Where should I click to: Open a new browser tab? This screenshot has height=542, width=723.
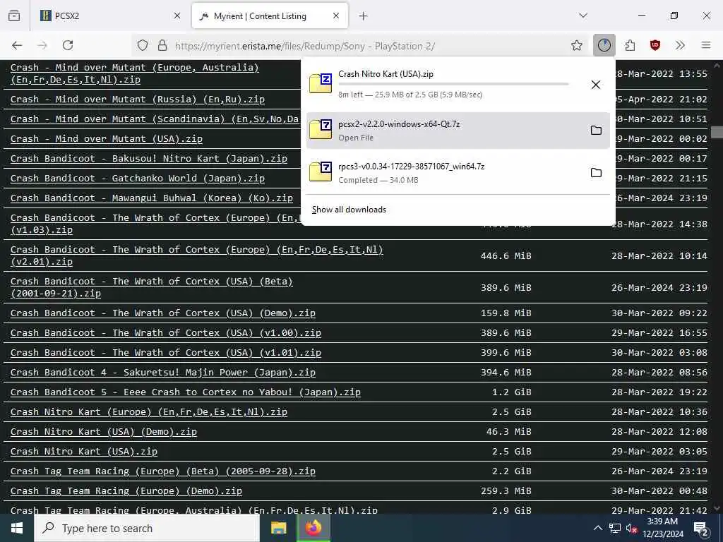[364, 16]
